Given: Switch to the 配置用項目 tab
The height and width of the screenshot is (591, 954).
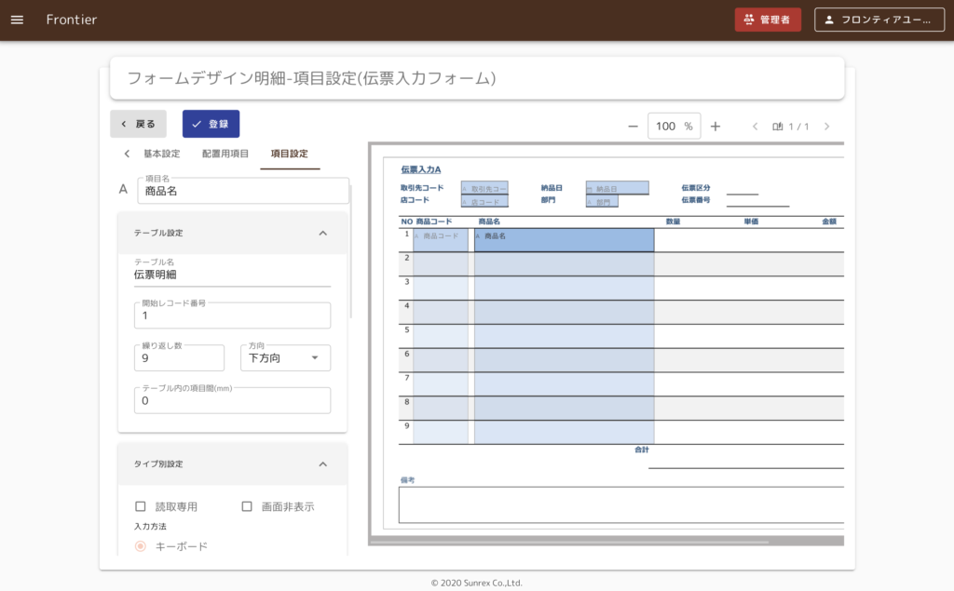Looking at the screenshot, I should click(x=225, y=154).
